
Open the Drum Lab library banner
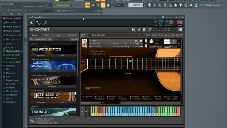53,112
